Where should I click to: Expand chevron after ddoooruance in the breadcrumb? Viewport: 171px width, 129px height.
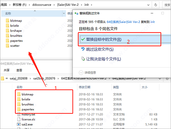click(54, 5)
